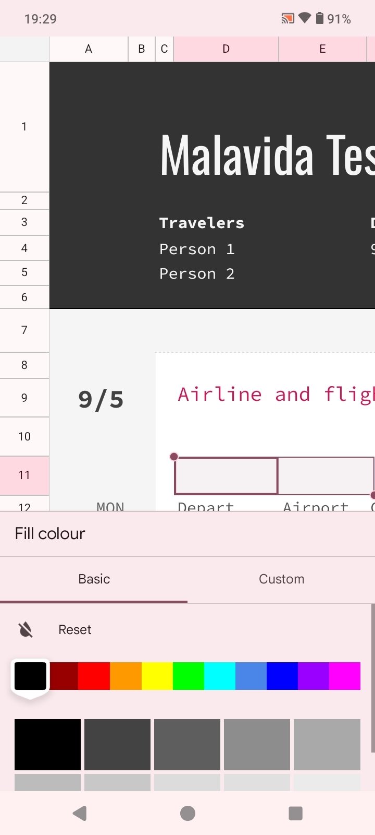Select the Basic colour tab
Viewport: 375px width, 835px height.
94,579
